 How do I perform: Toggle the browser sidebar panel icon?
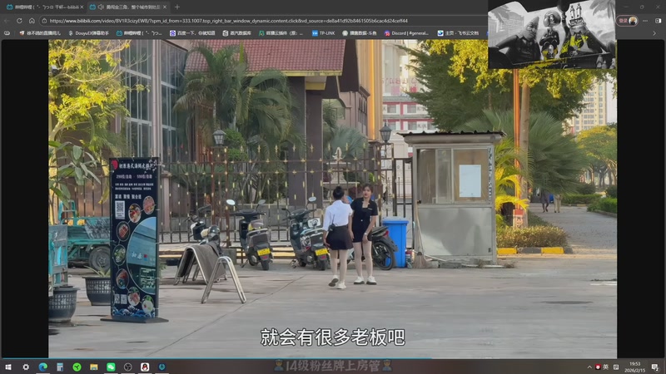tap(658, 20)
